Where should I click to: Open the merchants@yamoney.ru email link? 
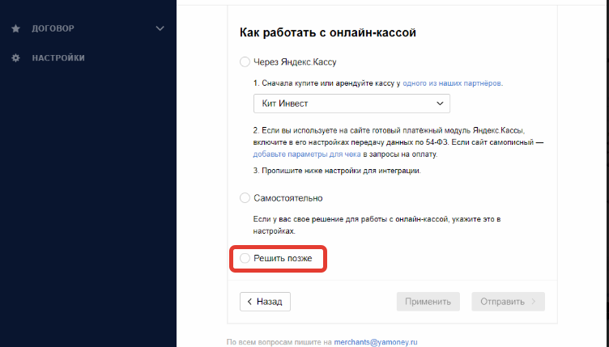tap(376, 342)
